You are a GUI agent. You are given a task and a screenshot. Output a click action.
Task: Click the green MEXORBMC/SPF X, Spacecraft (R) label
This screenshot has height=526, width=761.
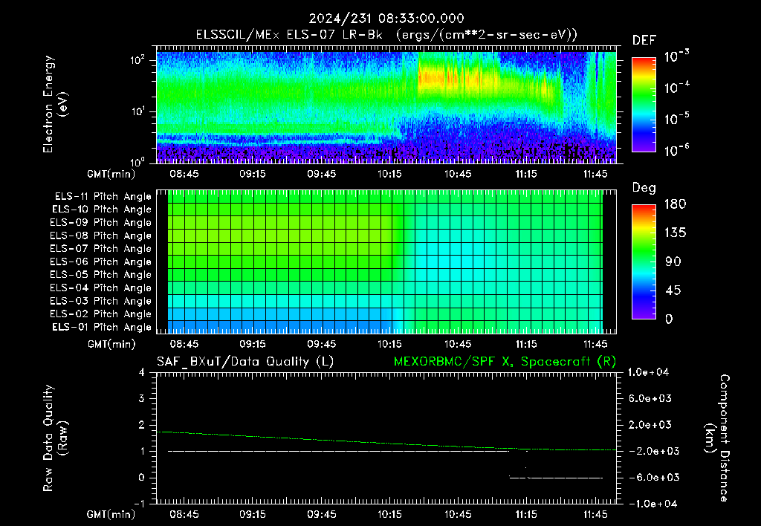(505, 362)
